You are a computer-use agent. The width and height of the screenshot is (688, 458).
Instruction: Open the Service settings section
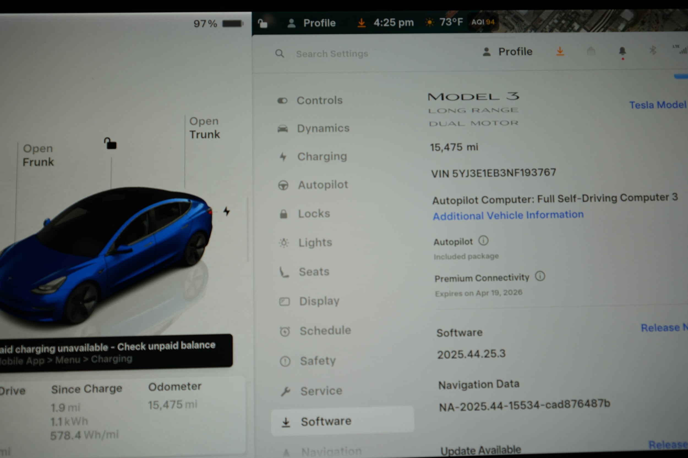pos(321,390)
